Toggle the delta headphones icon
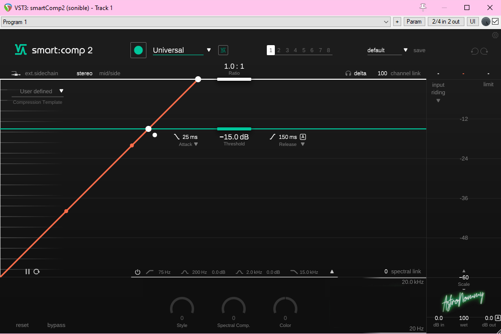501x334 pixels. (348, 73)
